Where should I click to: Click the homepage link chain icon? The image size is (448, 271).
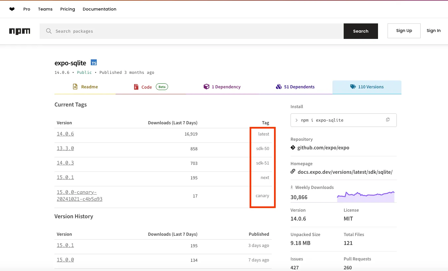click(293, 171)
